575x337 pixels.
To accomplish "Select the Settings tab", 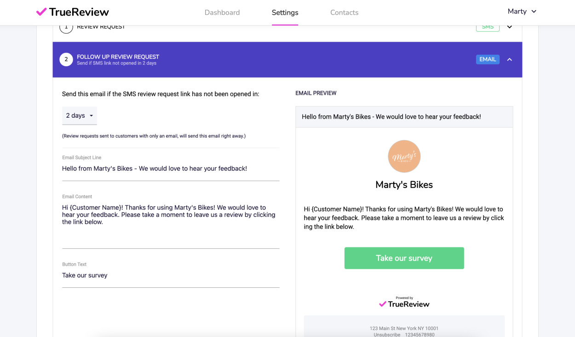I will point(285,12).
